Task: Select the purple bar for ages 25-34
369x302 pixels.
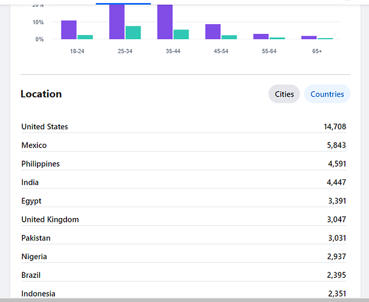Action: click(x=117, y=22)
